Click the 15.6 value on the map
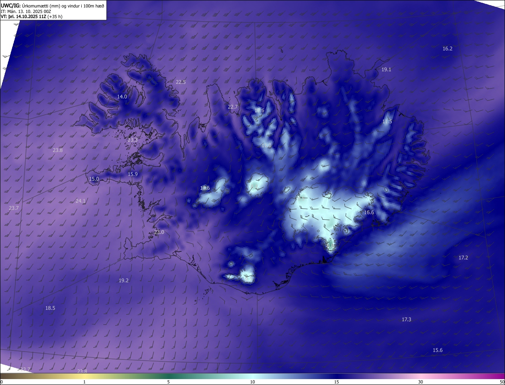Image resolution: width=505 pixels, height=385 pixels. point(438,350)
